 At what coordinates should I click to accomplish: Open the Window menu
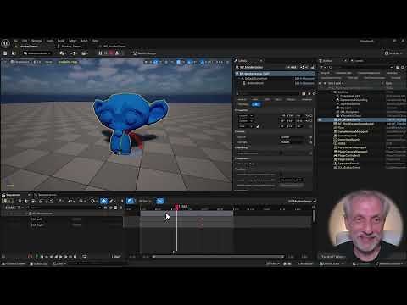click(x=36, y=41)
